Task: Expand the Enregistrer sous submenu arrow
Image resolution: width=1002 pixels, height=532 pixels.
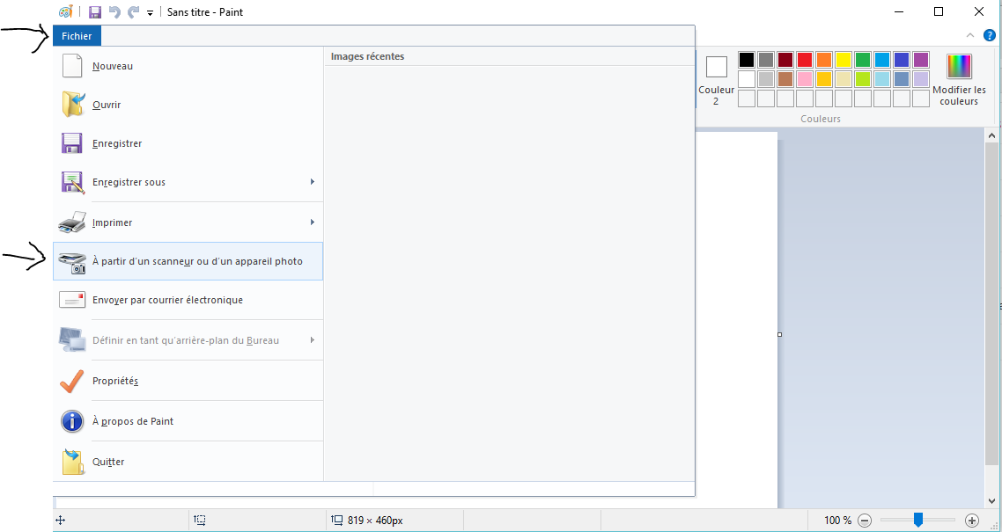Action: pos(313,182)
